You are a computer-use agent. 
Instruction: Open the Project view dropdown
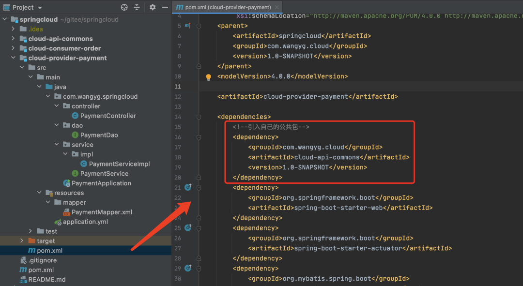coord(40,8)
